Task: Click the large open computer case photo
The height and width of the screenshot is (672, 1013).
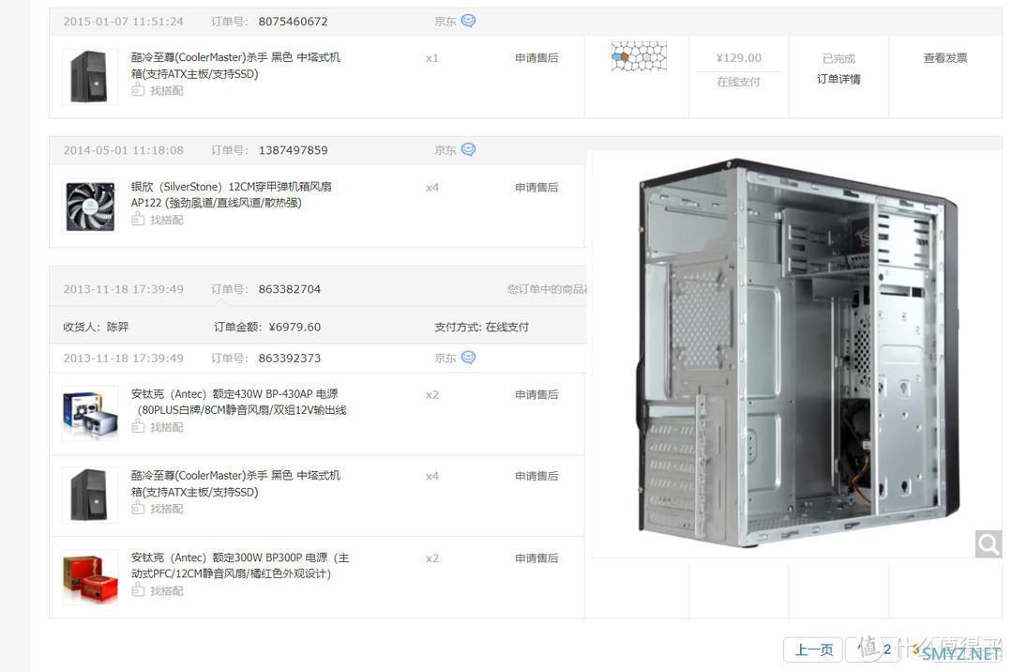Action: [x=797, y=354]
